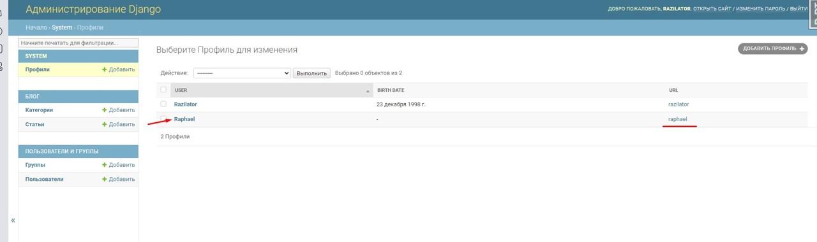Click the USER column sort arrow icon

368,90
